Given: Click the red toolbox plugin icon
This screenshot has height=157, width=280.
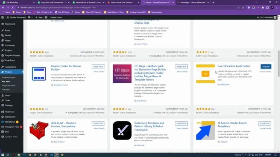Looking at the screenshot, I should (x=39, y=130).
